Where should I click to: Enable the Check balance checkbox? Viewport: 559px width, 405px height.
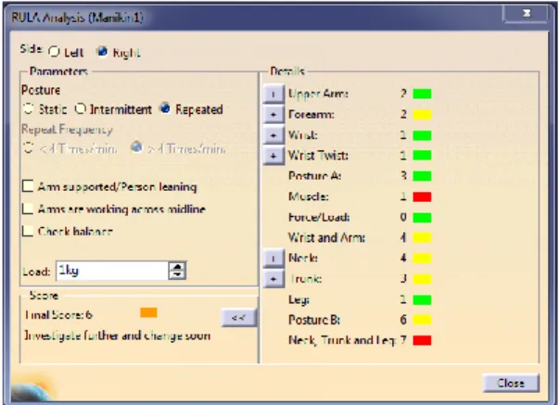[x=28, y=231]
